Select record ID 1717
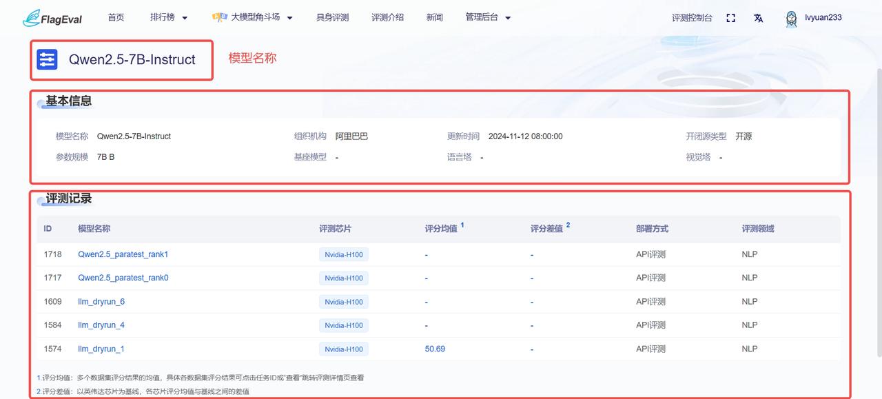 click(x=52, y=278)
